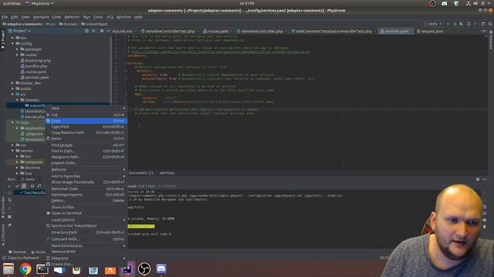Screen dimensions: 494x277
Task: Start the debug bug icon in top toolbar
Action: pos(455,24)
